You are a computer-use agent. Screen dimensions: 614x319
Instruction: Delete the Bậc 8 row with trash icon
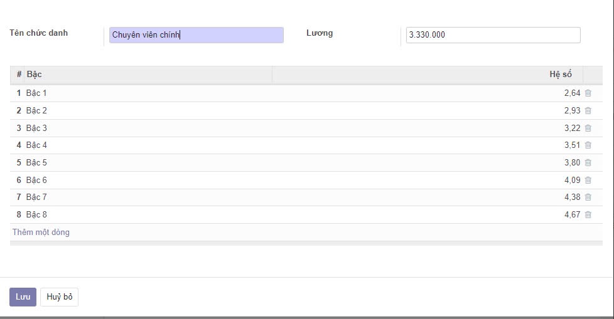[x=588, y=214]
